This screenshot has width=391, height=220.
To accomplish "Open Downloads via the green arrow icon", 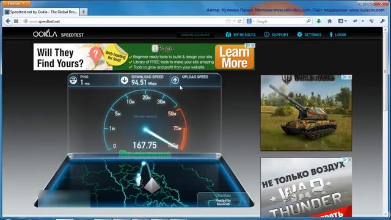I will (319, 21).
